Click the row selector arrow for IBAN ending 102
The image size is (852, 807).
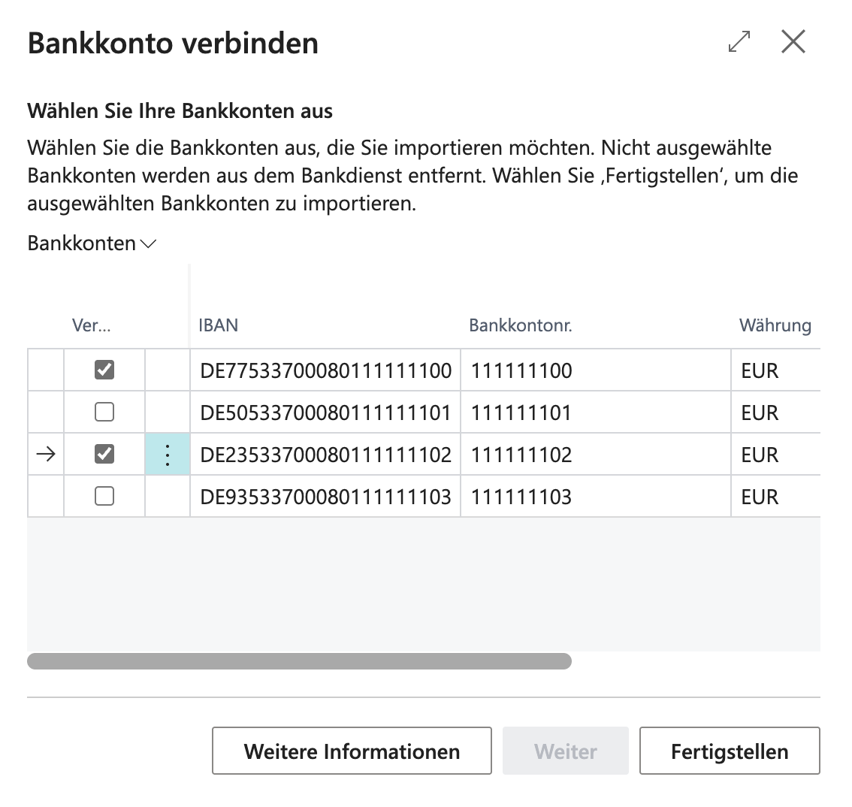46,454
